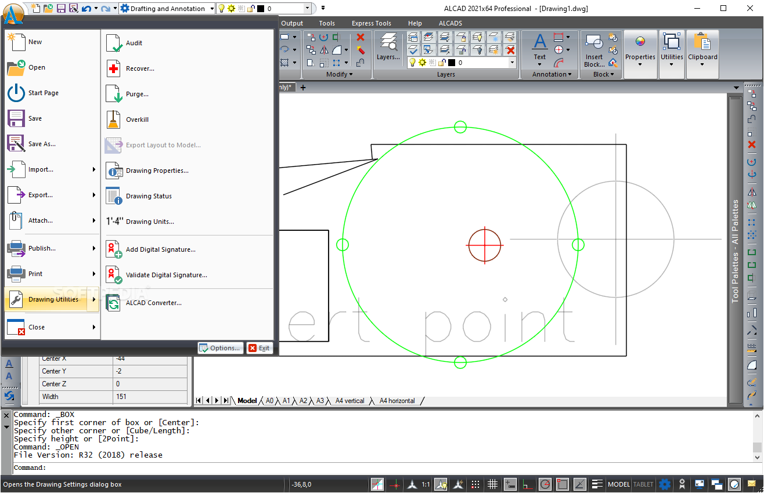The width and height of the screenshot is (764, 493).
Task: Toggle layer lightbulb on/off in Layers dropdown
Action: coord(413,63)
